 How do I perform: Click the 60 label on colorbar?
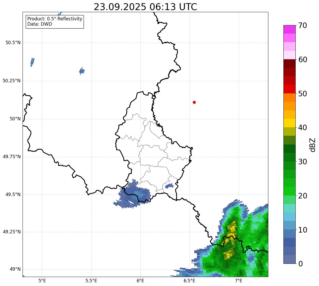tap(303, 60)
